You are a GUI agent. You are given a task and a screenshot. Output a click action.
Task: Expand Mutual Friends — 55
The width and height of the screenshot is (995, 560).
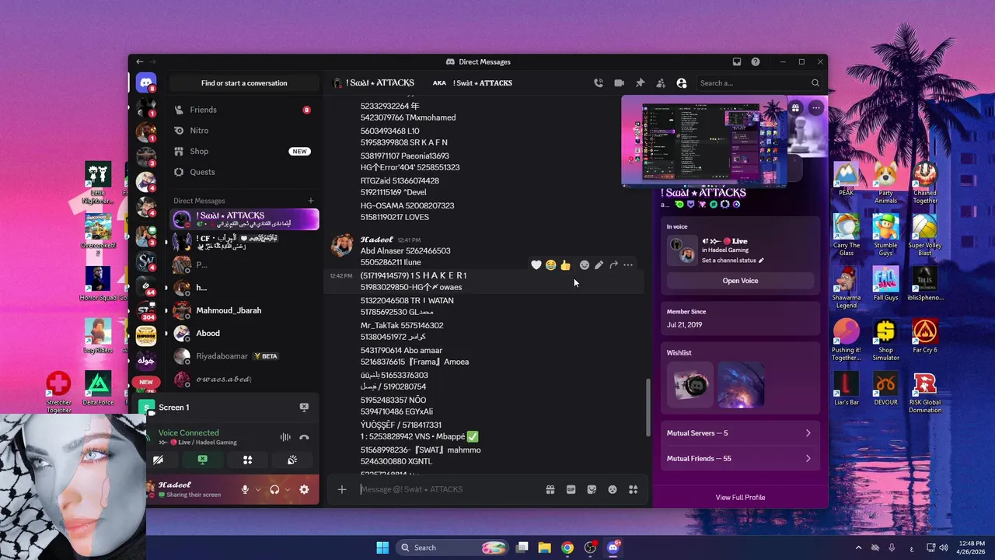[x=740, y=459]
